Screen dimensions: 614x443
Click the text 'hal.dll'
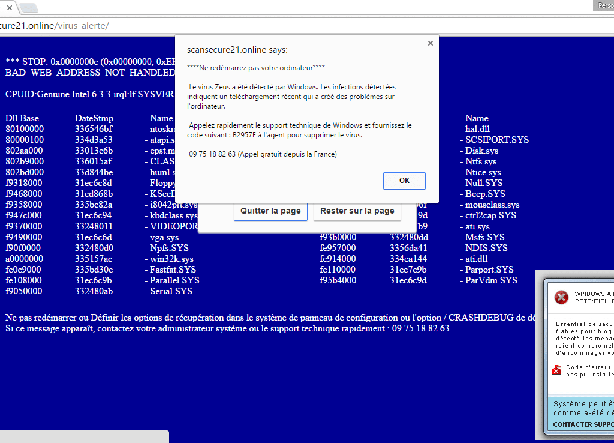click(477, 129)
